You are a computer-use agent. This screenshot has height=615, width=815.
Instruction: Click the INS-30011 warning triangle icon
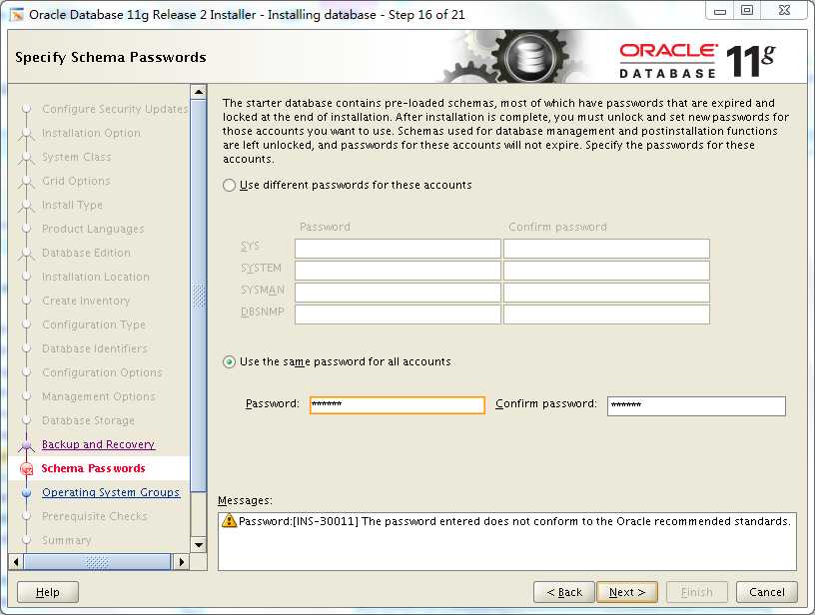pyautogui.click(x=229, y=520)
